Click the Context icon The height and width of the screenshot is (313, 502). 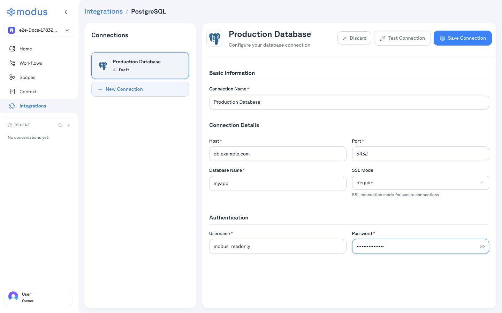tap(12, 91)
